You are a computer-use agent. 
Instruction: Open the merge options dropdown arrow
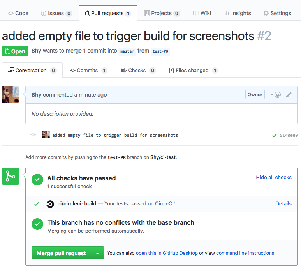(x=97, y=253)
